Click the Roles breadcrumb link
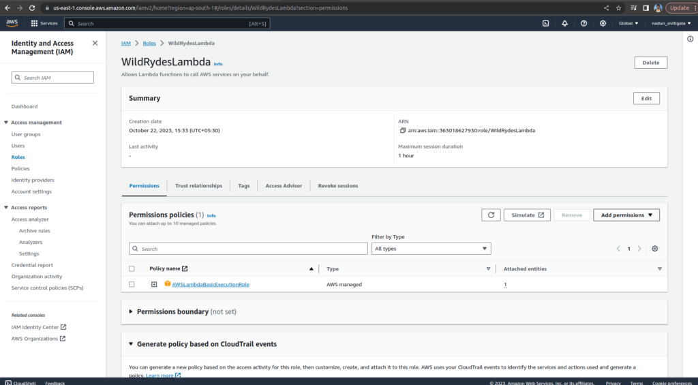 coord(149,43)
